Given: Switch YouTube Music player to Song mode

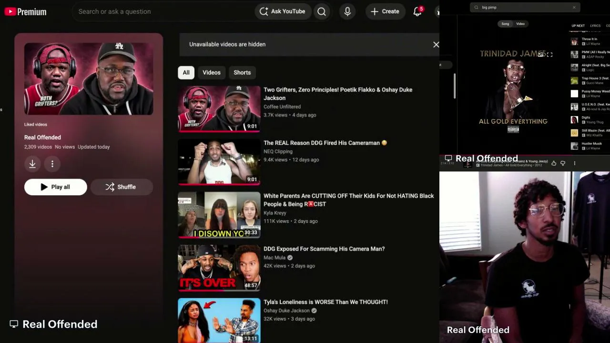Looking at the screenshot, I should 505,24.
